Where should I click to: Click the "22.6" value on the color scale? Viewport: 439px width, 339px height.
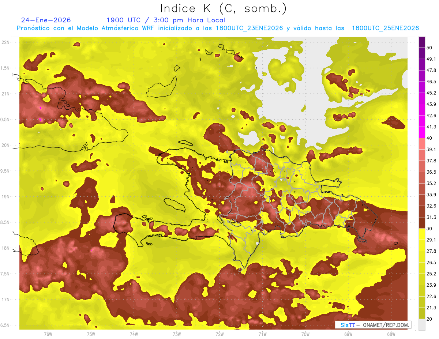(431, 296)
